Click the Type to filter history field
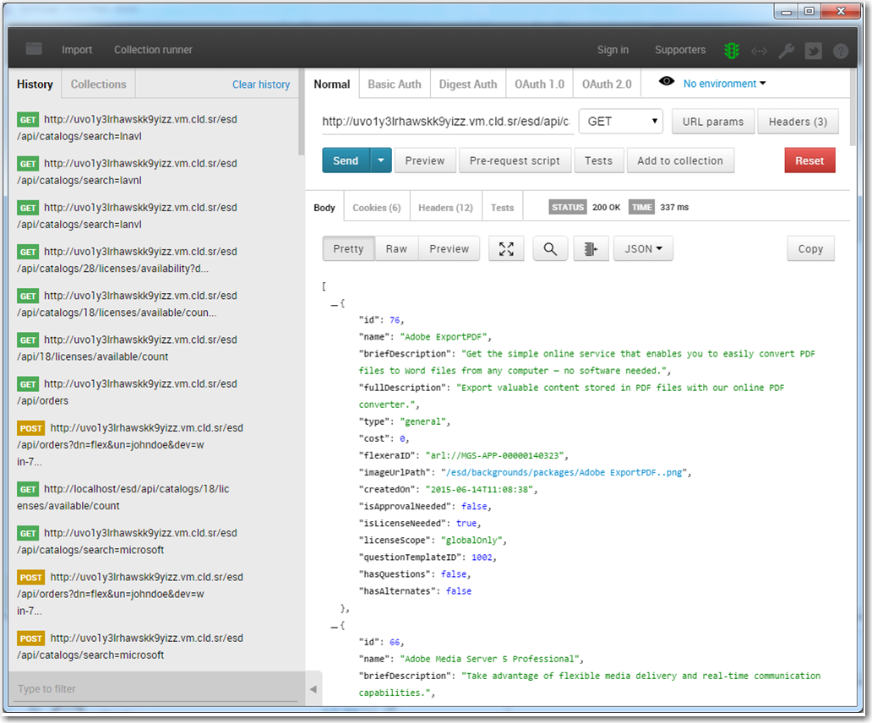The width and height of the screenshot is (872, 723). click(152, 688)
